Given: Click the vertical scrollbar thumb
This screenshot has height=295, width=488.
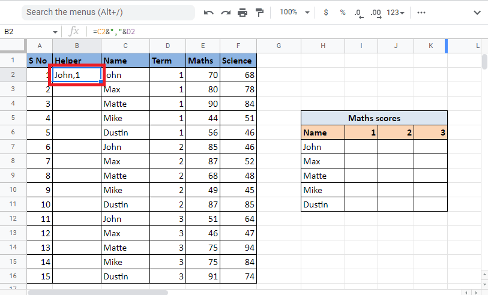Looking at the screenshot, I should 484,62.
